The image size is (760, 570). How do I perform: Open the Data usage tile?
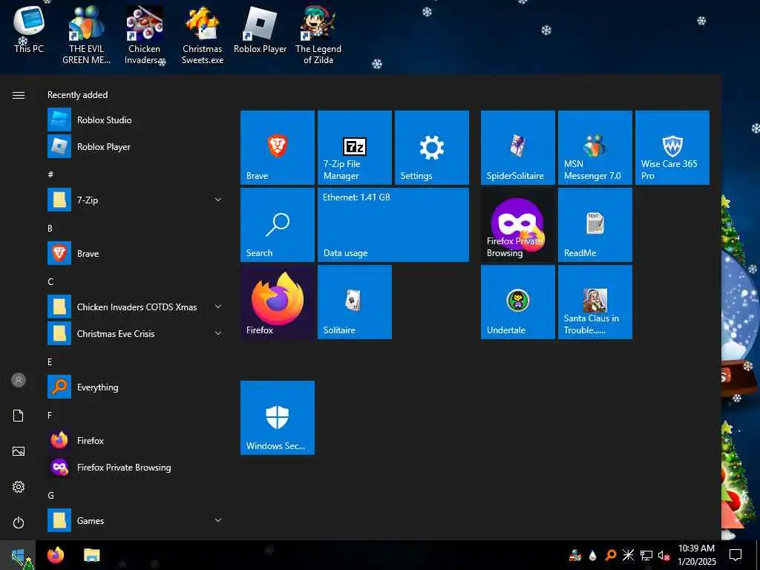tap(393, 225)
